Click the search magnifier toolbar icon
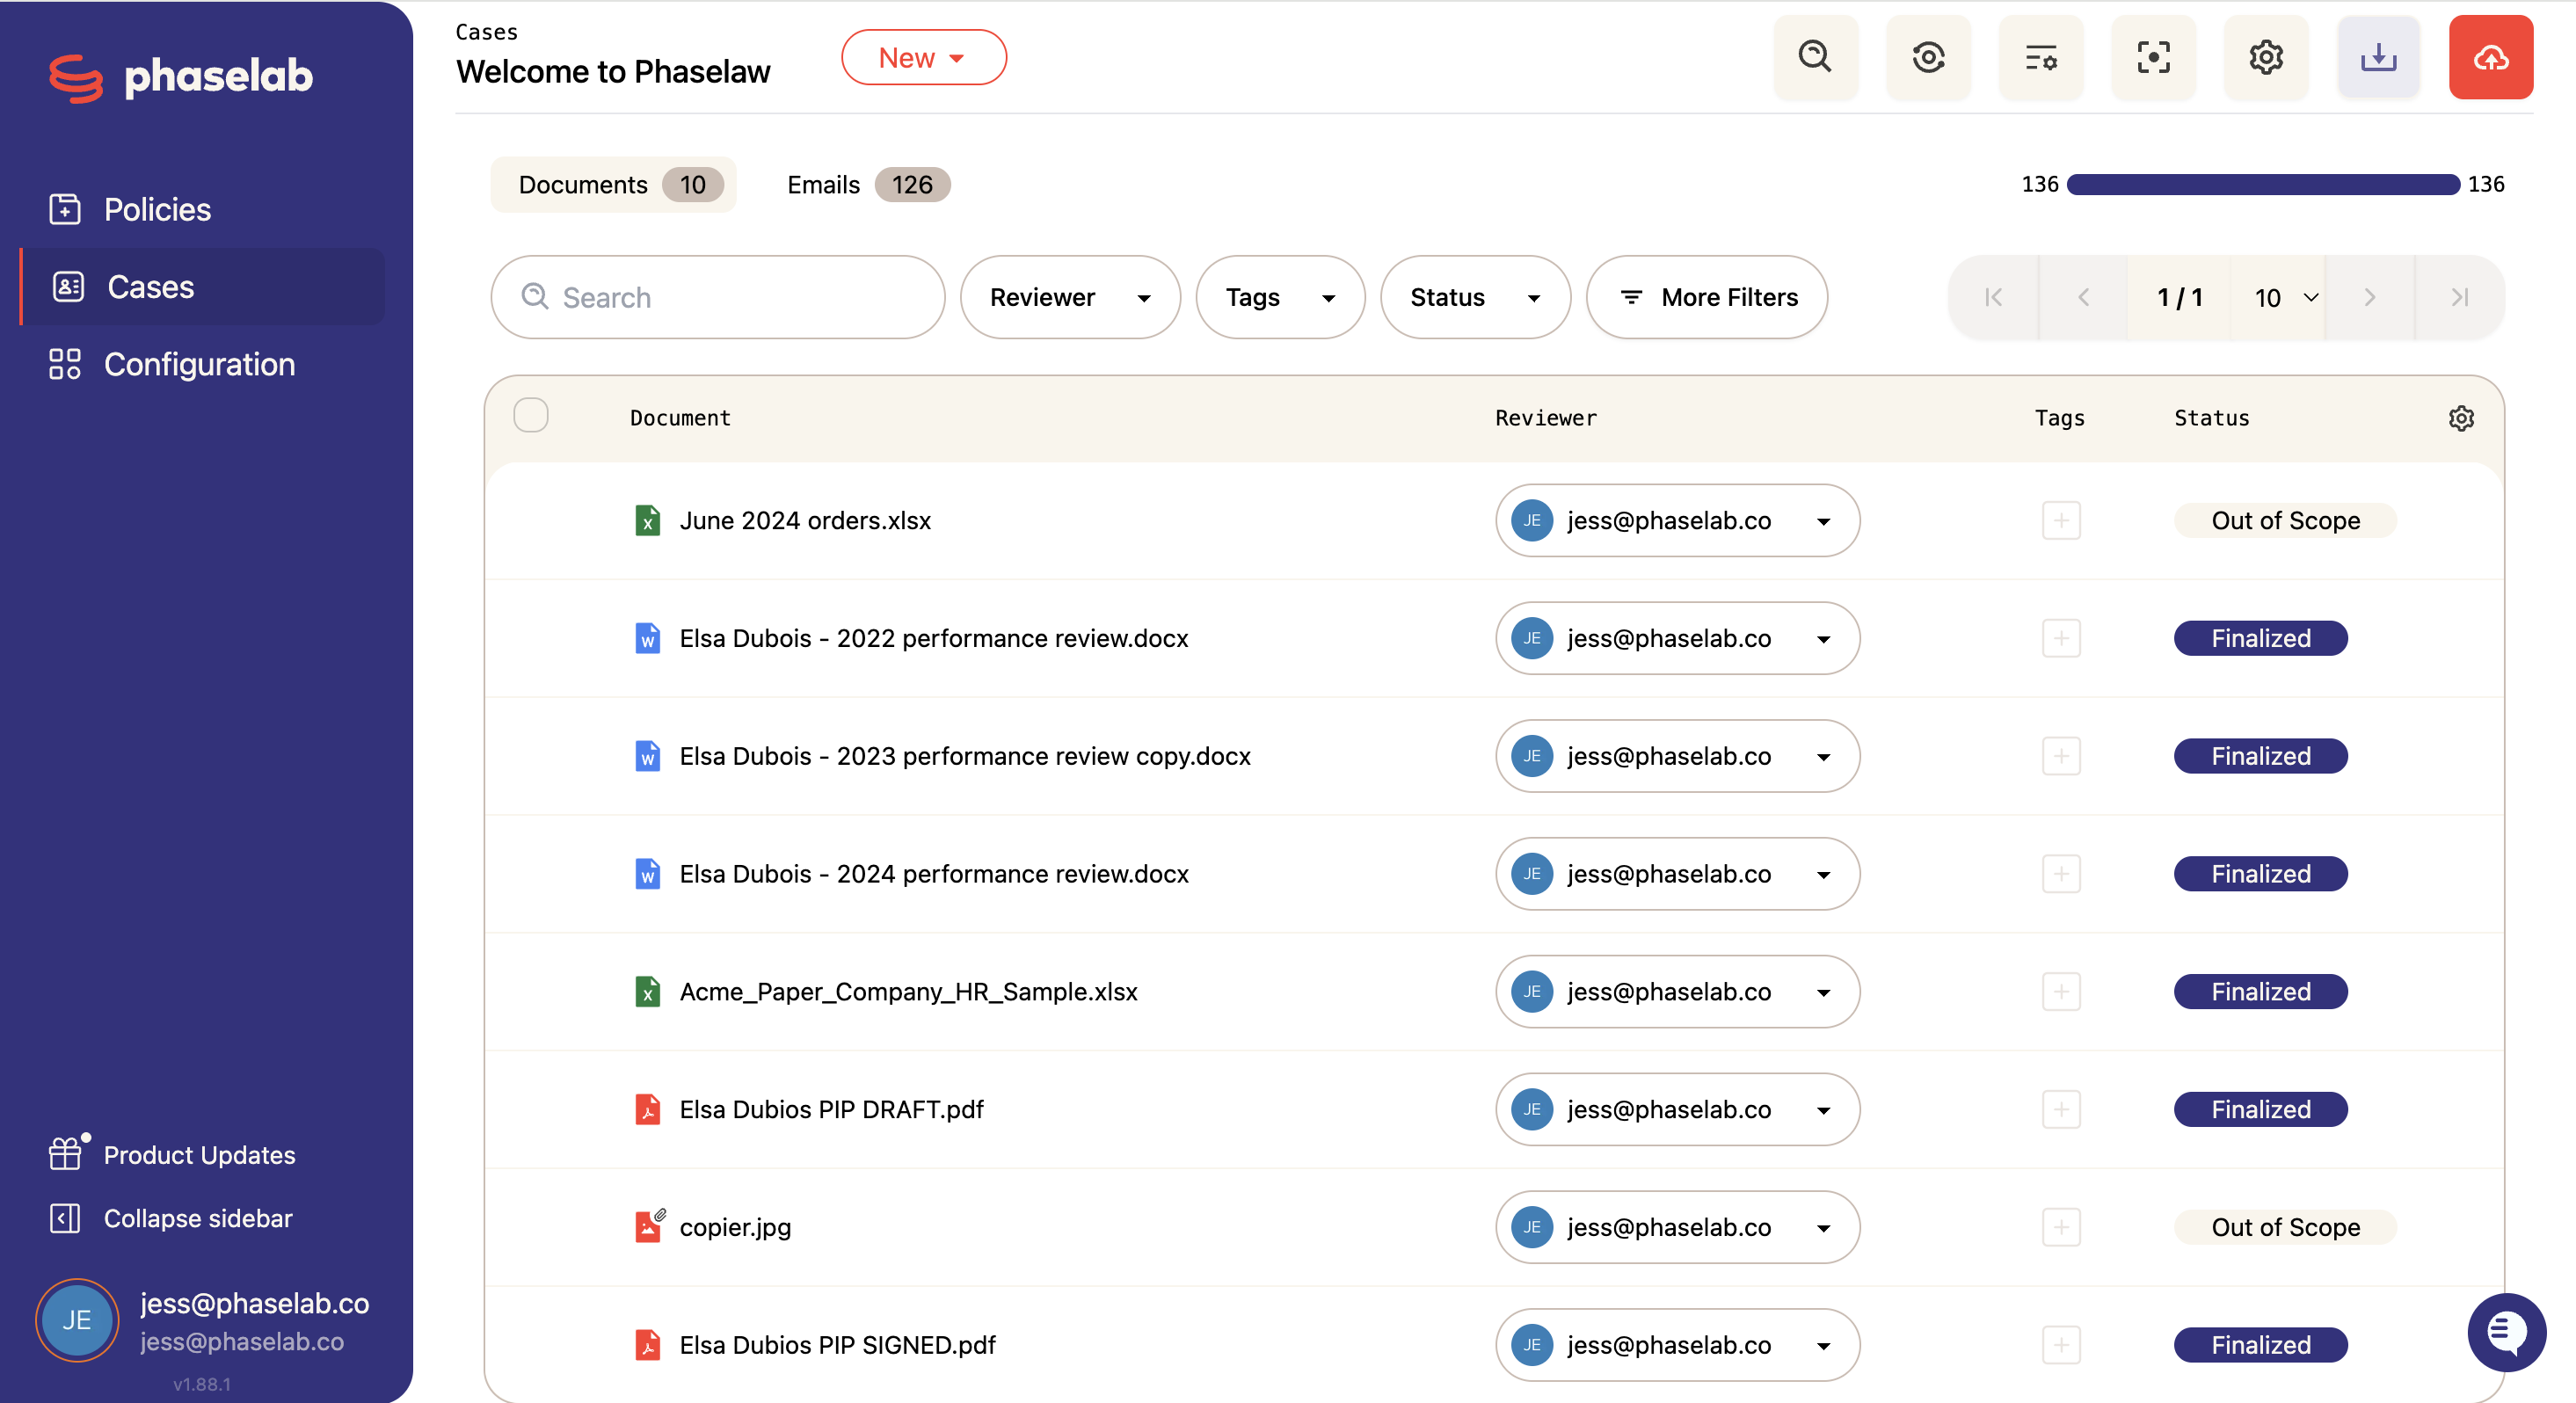The image size is (2576, 1403). pos(1815,58)
